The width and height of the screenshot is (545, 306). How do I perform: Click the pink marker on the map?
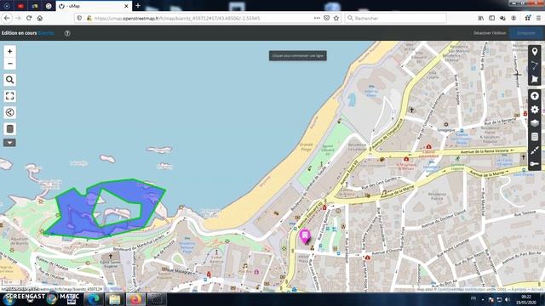pos(305,236)
